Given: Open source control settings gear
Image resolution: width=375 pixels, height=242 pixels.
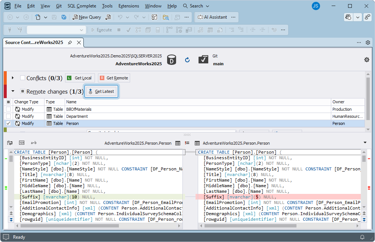Looking at the screenshot, I should (366, 60).
